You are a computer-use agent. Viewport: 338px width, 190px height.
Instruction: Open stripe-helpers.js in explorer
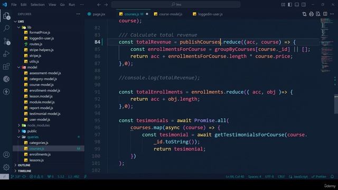coord(41,50)
